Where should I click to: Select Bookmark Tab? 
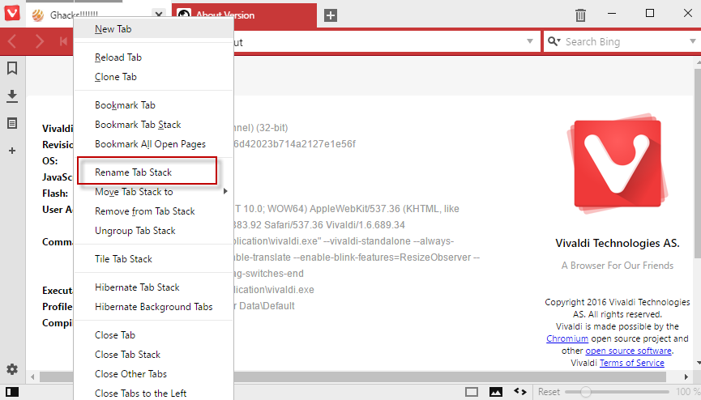(153, 105)
